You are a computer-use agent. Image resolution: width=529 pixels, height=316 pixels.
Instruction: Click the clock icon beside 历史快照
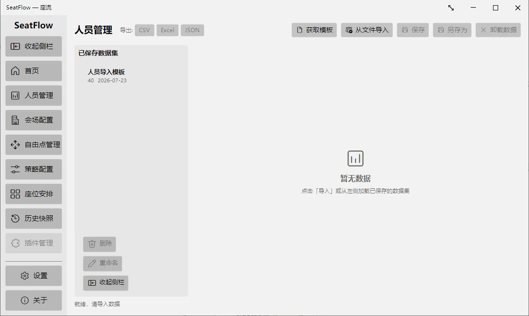tap(15, 219)
